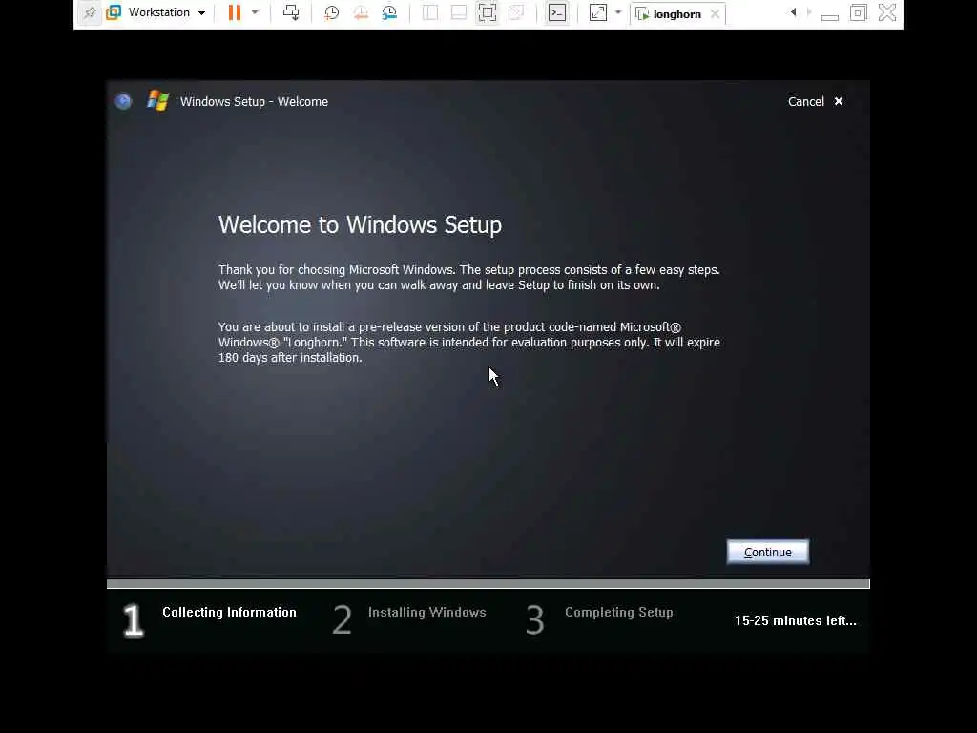The image size is (977, 733).
Task: Close the VMware full screen window
Action: [887, 12]
